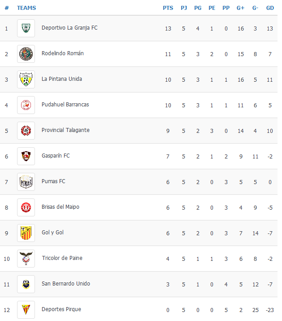Open the San Bernardo Unido crest icon
This screenshot has height=321, width=282.
[x=26, y=284]
